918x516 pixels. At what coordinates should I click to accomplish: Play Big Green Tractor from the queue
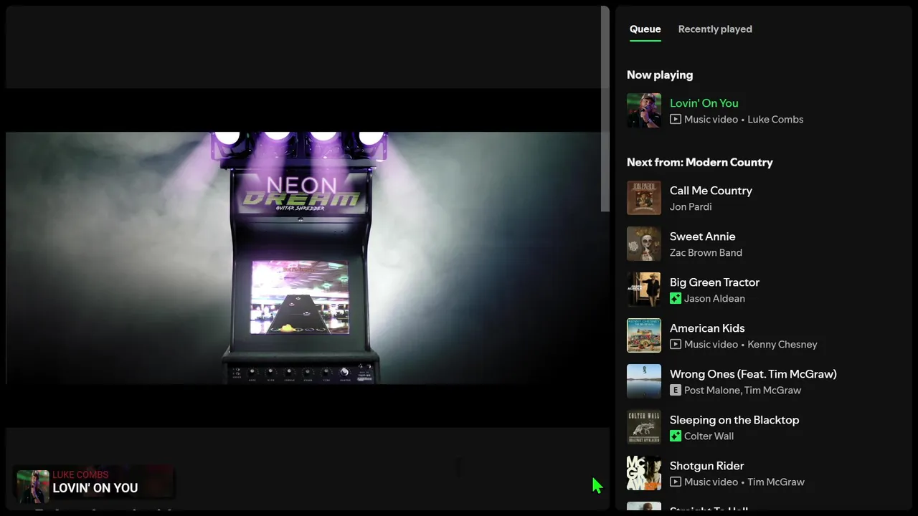pyautogui.click(x=714, y=282)
